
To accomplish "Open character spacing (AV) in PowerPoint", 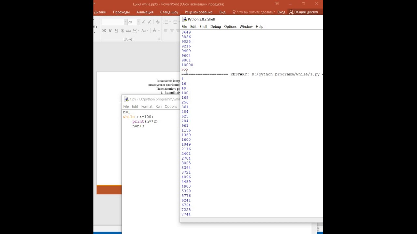I will tap(135, 31).
